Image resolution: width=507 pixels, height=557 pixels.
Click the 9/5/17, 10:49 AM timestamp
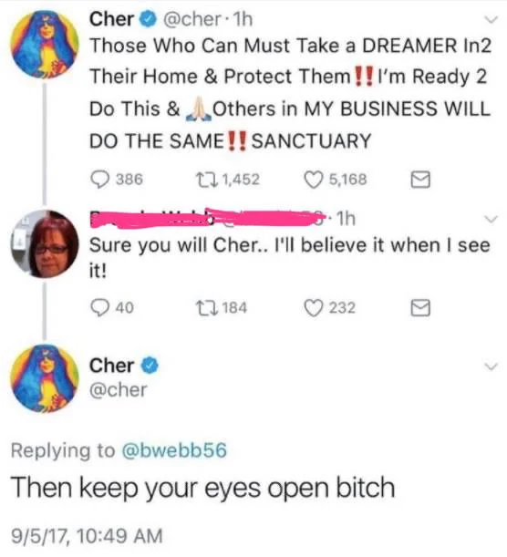(x=87, y=536)
